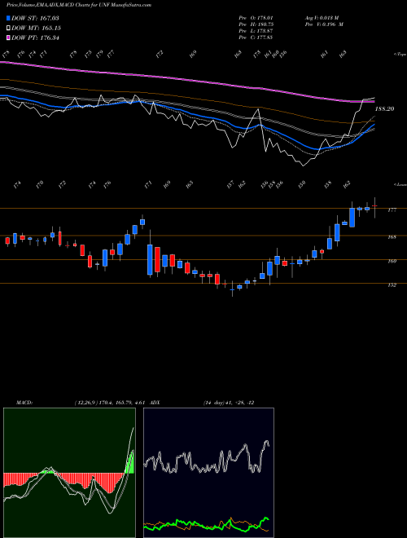Click the 172 label in the Tops row
407x538 pixels.
coord(160,55)
